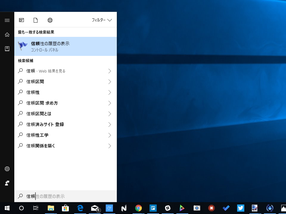Expand the フィルター dropdown

click(101, 20)
